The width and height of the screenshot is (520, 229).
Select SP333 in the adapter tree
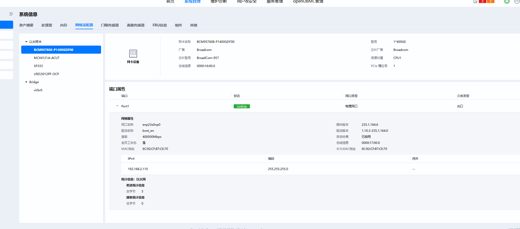38,66
